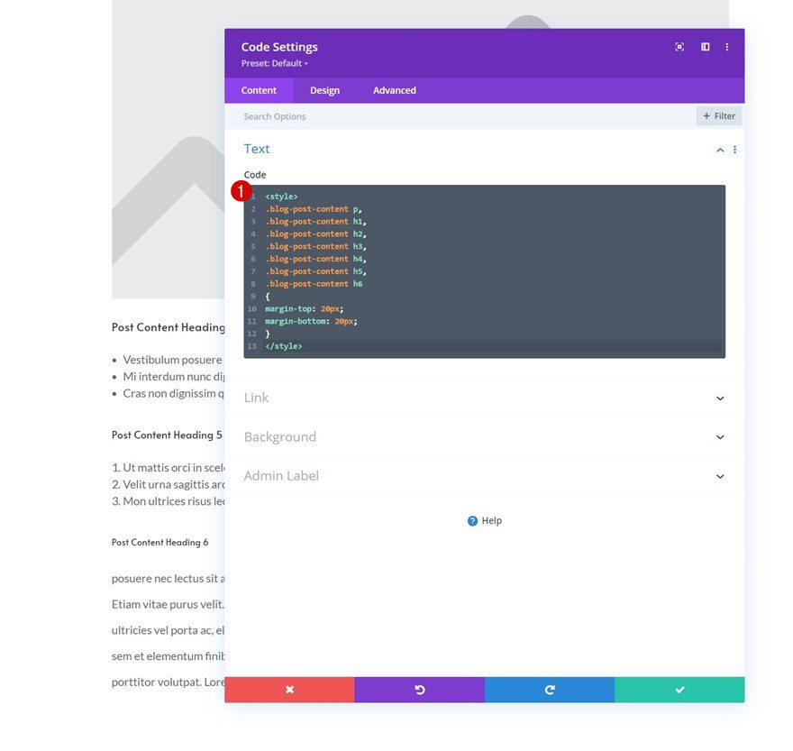Select the Content tab
Viewport: 793px width, 751px height.
click(x=259, y=90)
